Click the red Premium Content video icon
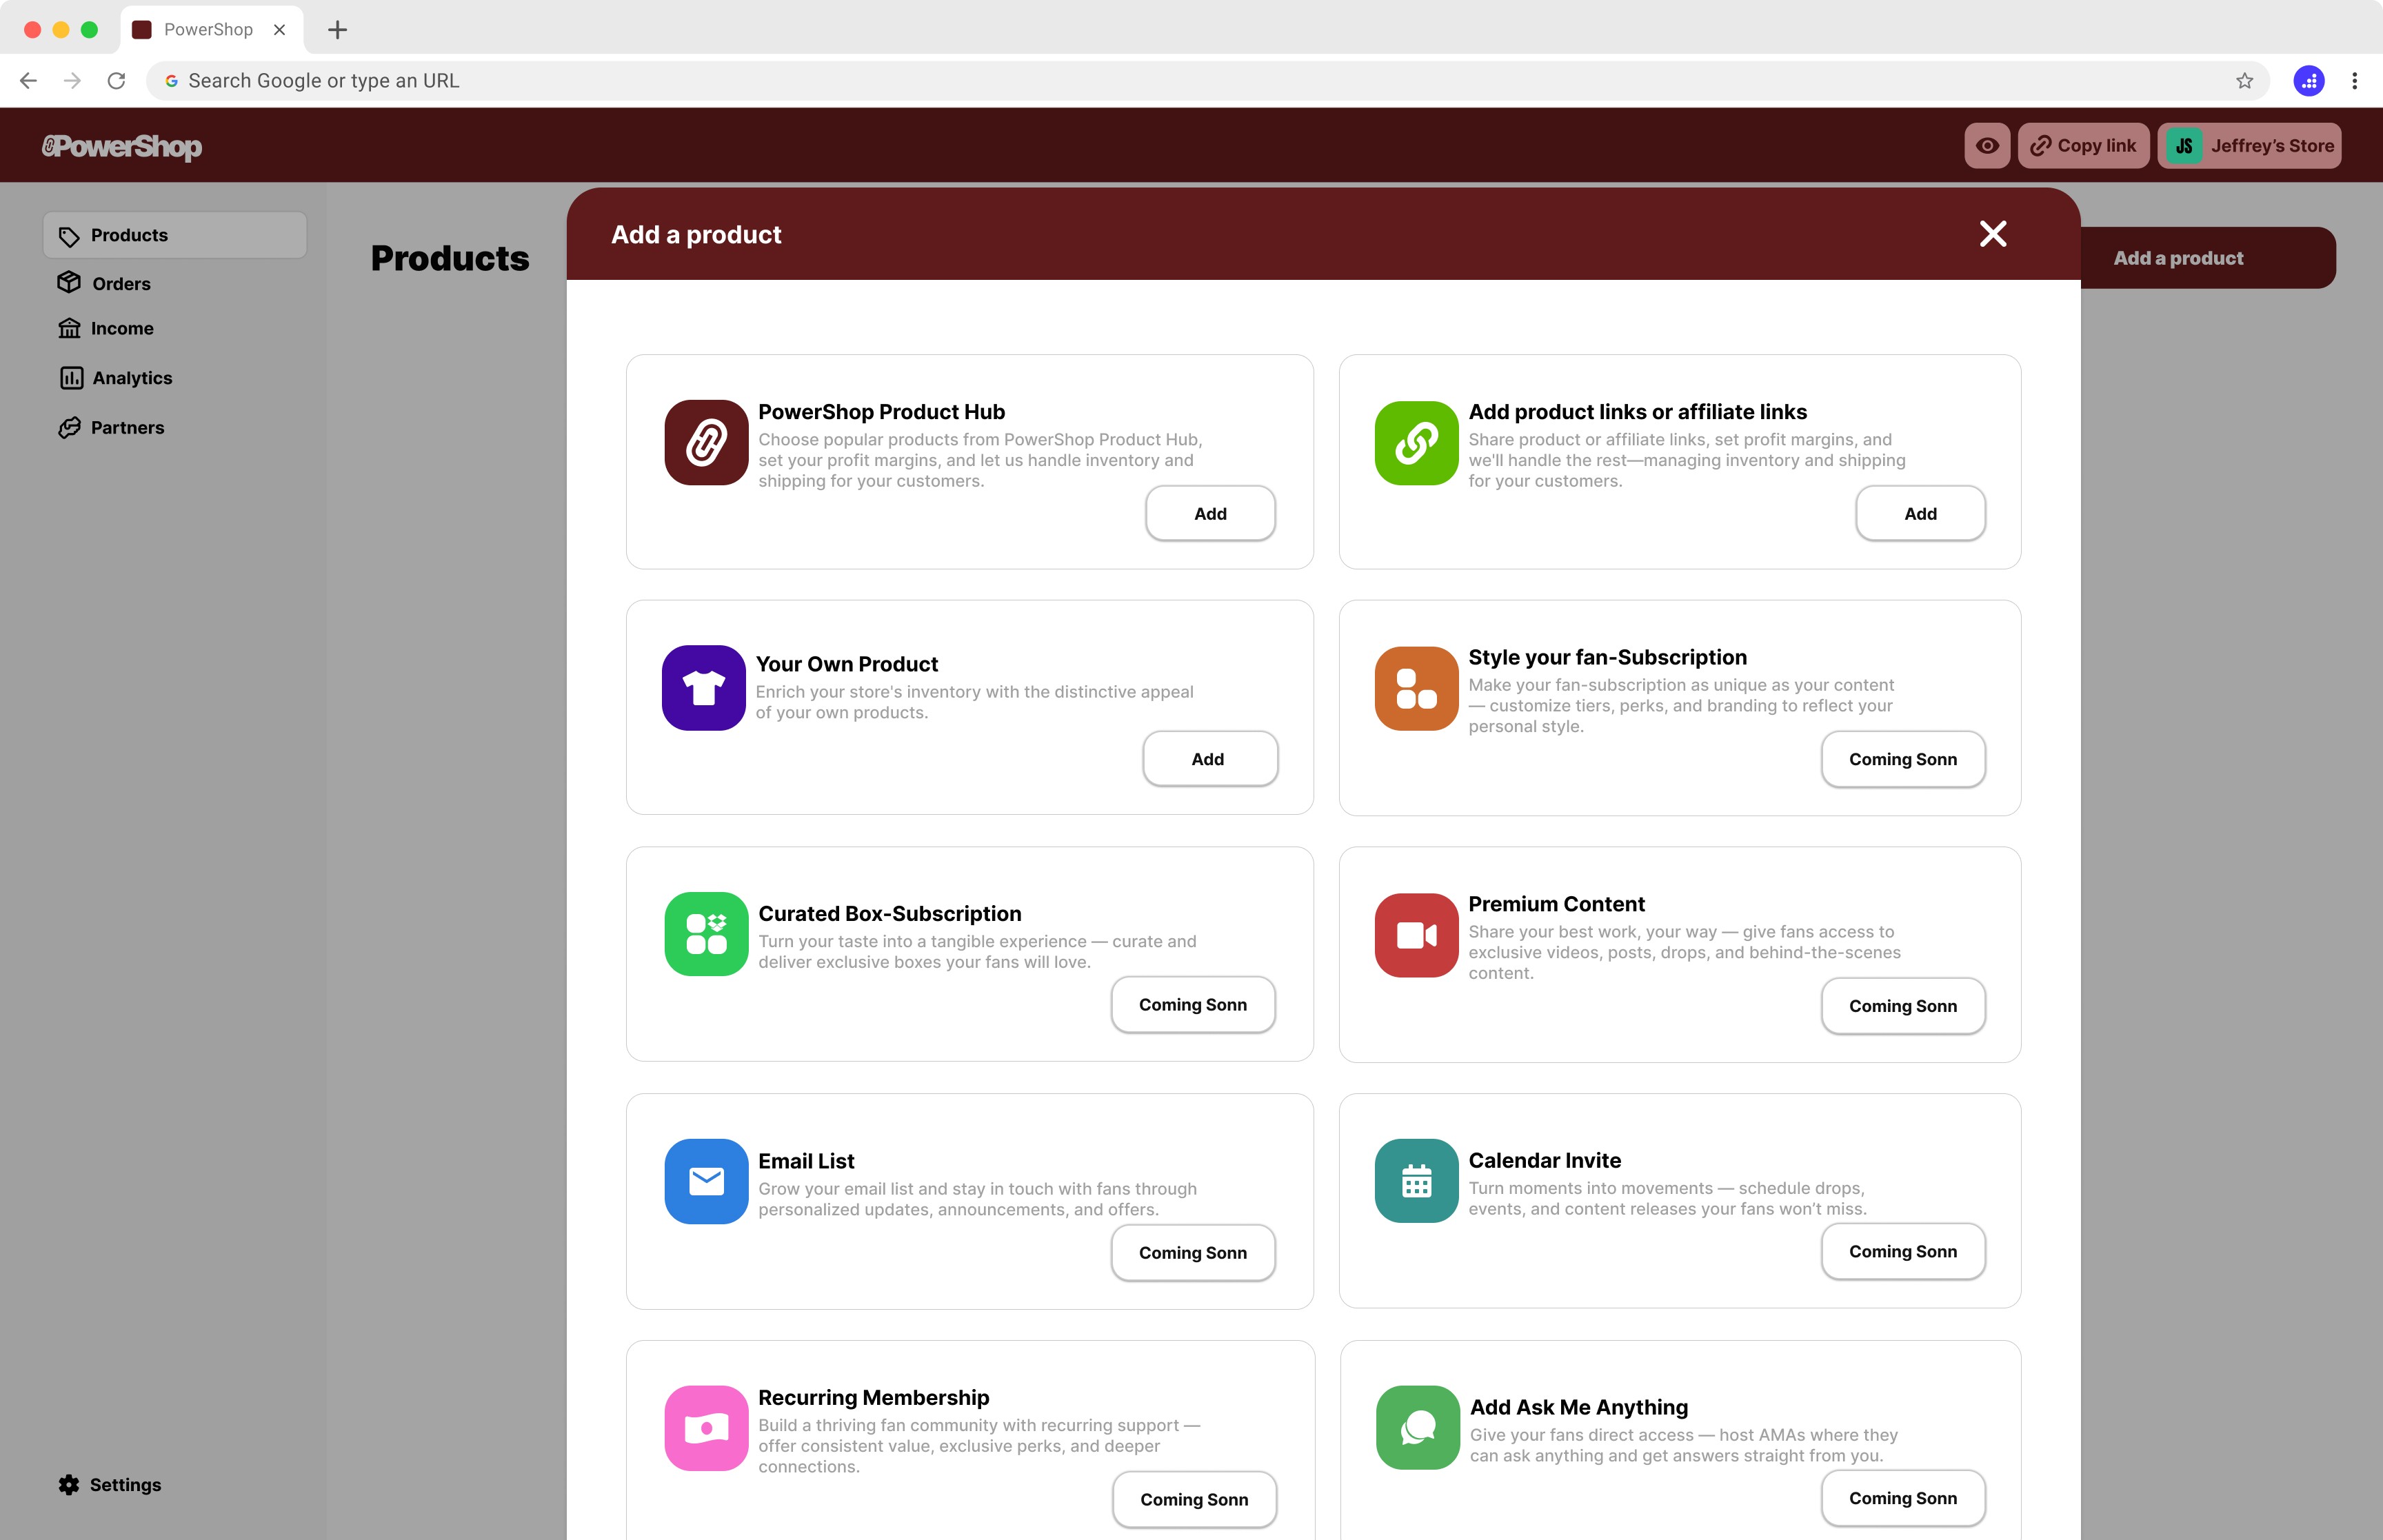Screen dimensions: 2383x1540 point(1416,935)
